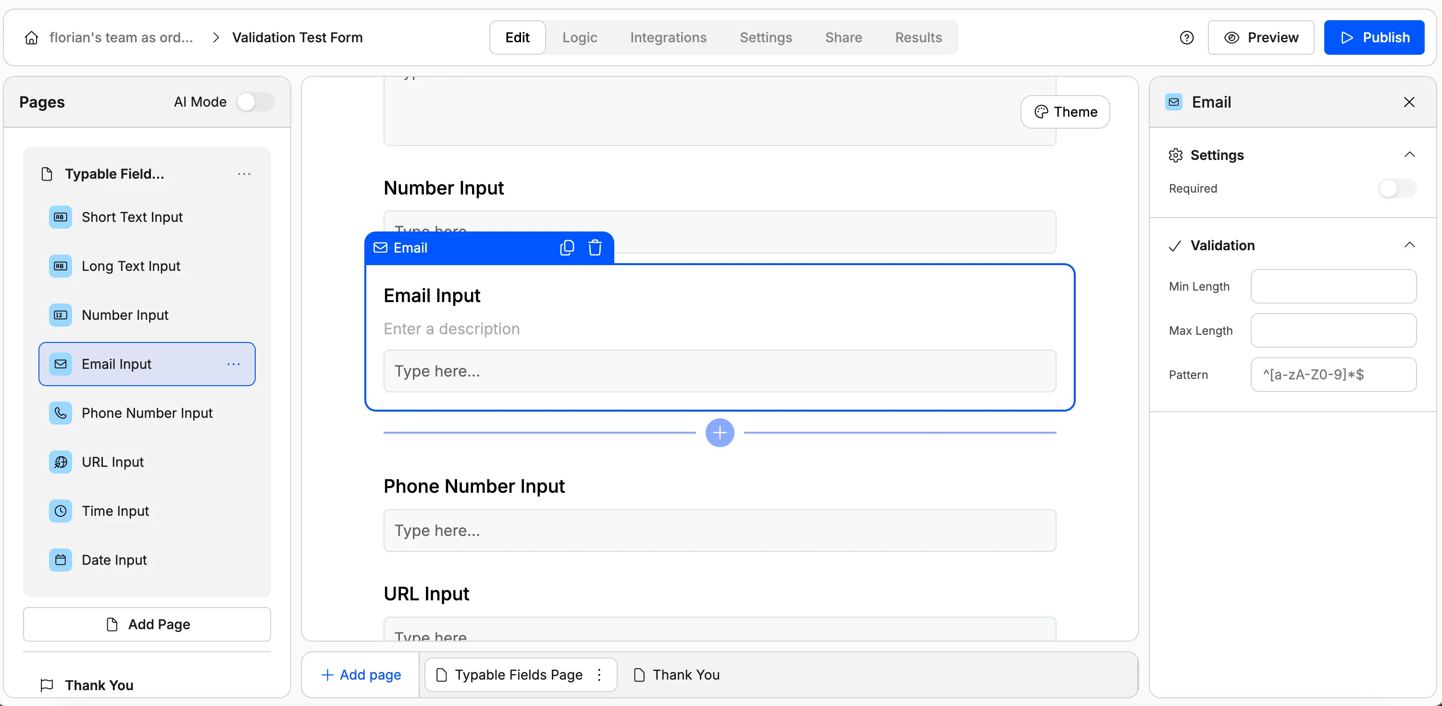
Task: Click the Email icon in properties header
Action: (1174, 102)
